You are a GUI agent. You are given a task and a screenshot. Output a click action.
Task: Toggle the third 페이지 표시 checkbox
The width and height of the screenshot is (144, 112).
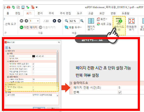click(x=33, y=69)
